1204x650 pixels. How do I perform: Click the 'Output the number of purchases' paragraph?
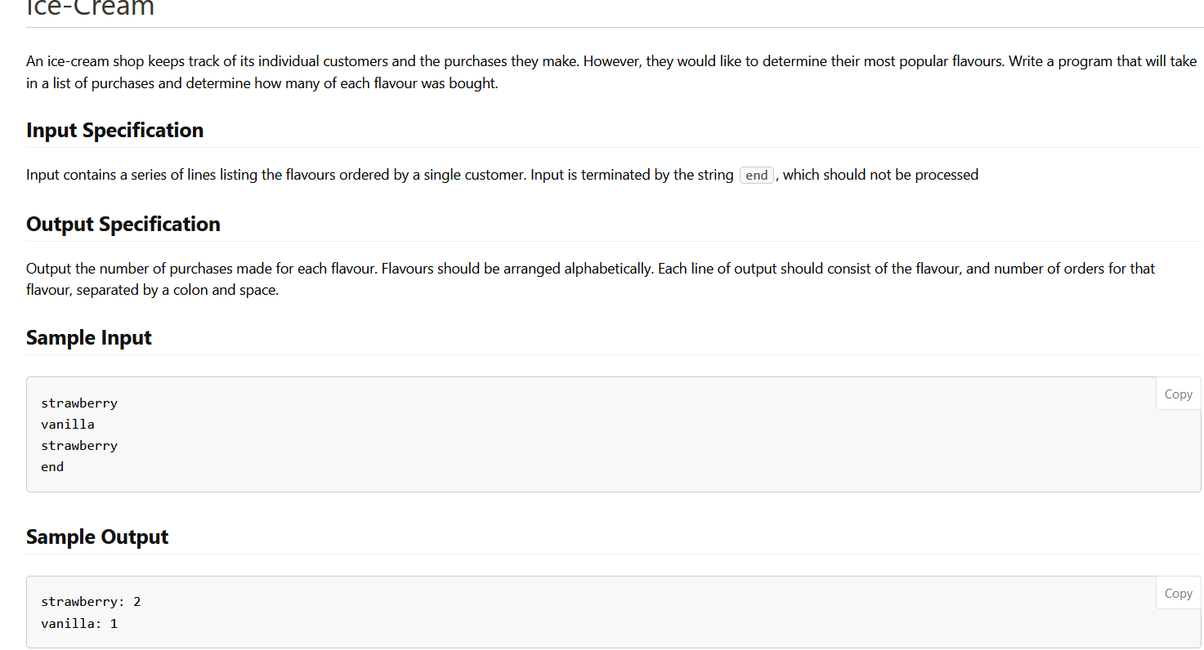(590, 279)
